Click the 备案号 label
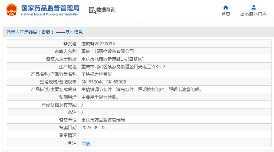Image resolution: width=274 pixels, height=152 pixels. [70, 44]
